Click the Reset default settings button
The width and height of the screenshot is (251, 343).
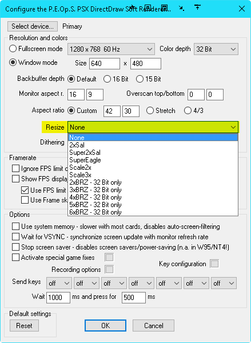(x=24, y=325)
